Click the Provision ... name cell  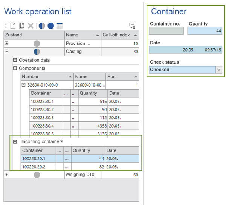click(x=83, y=43)
